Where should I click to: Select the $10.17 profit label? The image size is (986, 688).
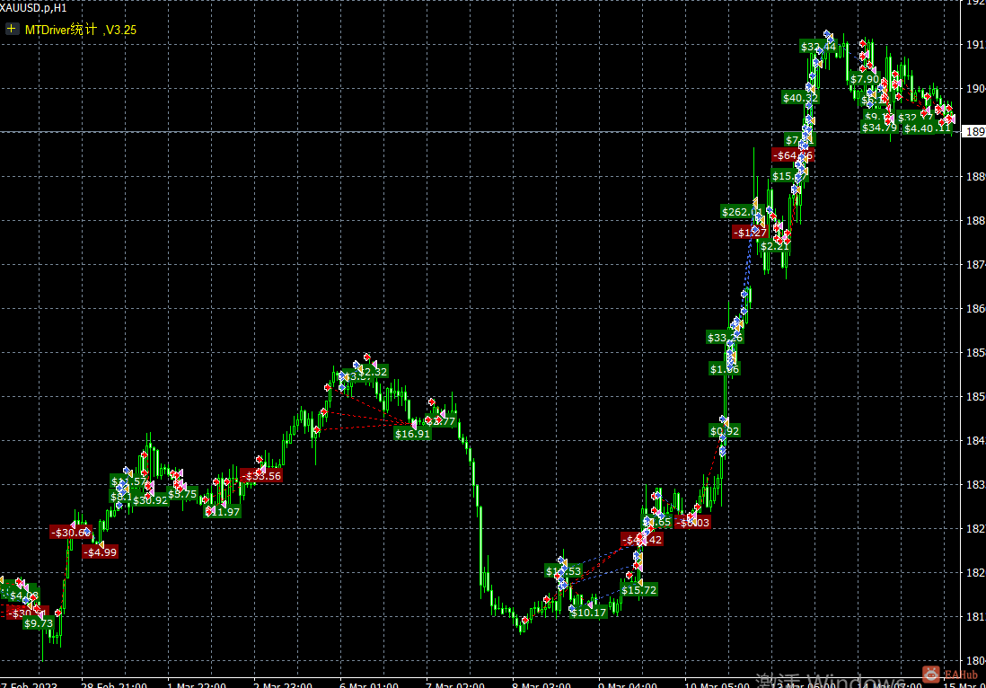(588, 612)
